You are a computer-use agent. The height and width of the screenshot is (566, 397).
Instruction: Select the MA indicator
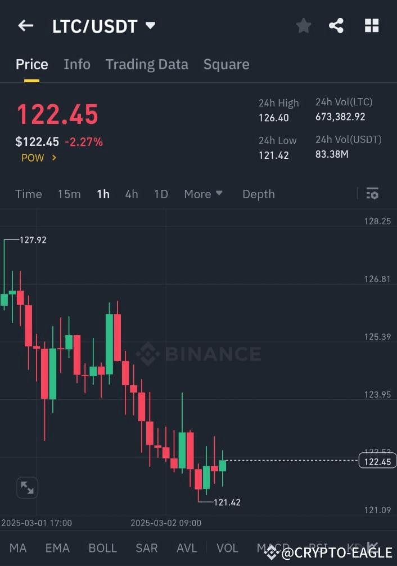click(x=18, y=547)
